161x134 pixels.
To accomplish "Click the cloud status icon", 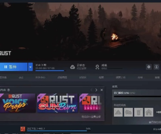I will [72, 67].
